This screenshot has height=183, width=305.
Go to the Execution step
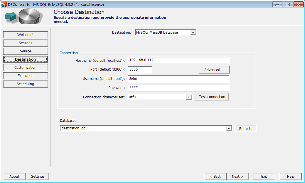coord(26,76)
